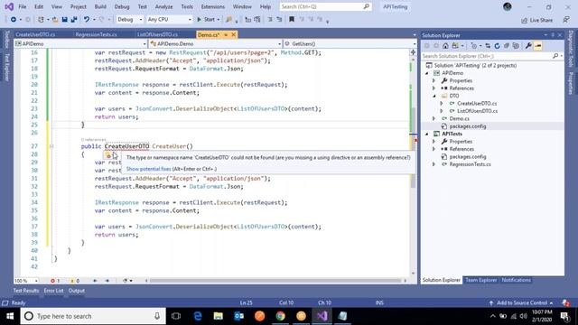578x325 pixels.
Task: Select ListOfUsersDTO.cs in Solution Explorer
Action: (x=477, y=111)
